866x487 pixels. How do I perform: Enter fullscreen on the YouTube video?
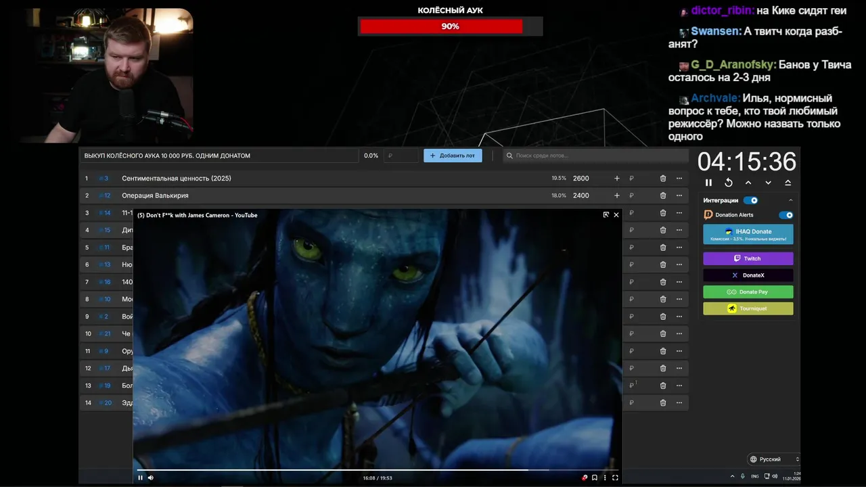click(615, 478)
